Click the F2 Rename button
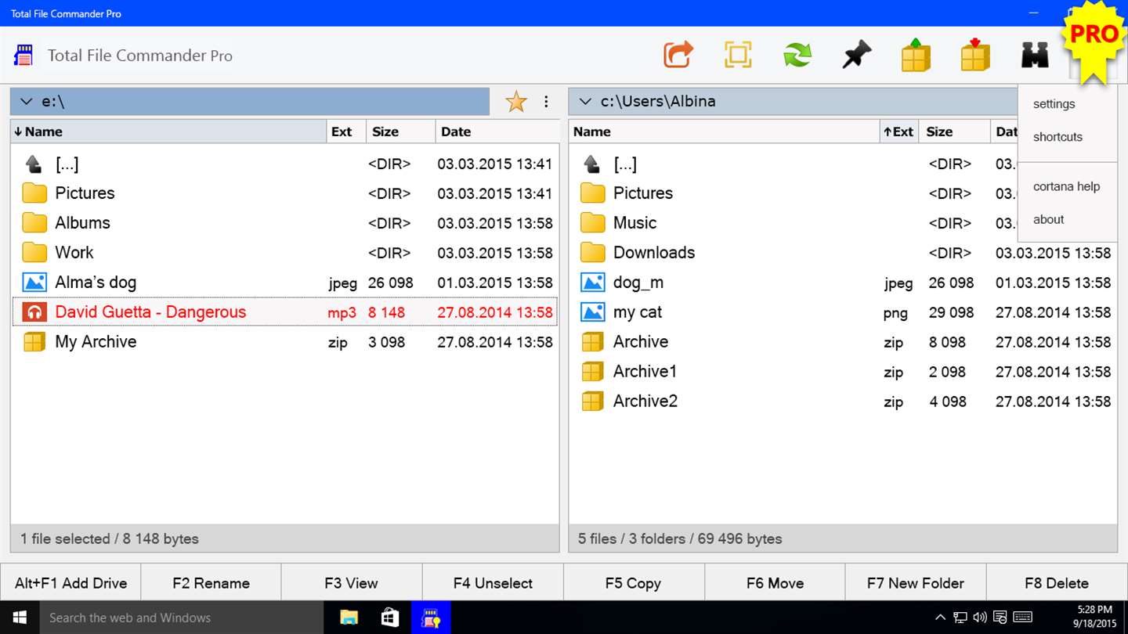This screenshot has width=1128, height=634. tap(211, 583)
